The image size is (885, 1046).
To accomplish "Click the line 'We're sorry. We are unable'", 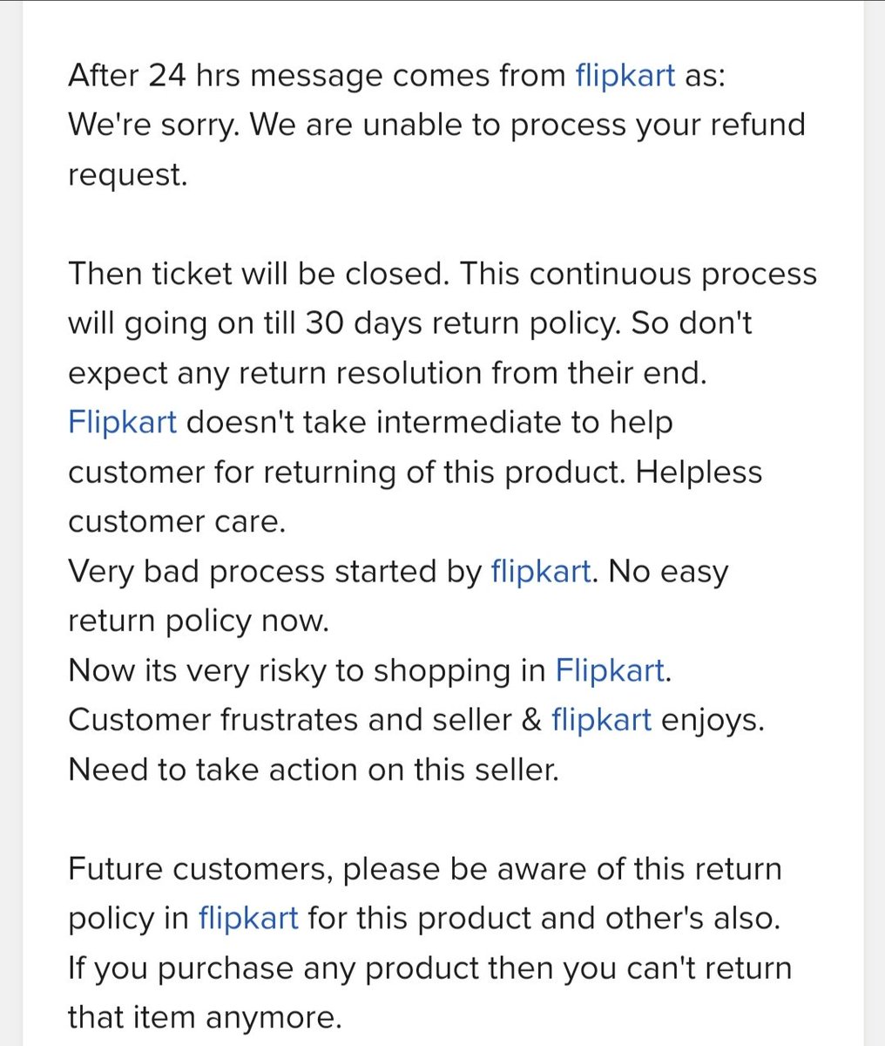I will tap(436, 126).
